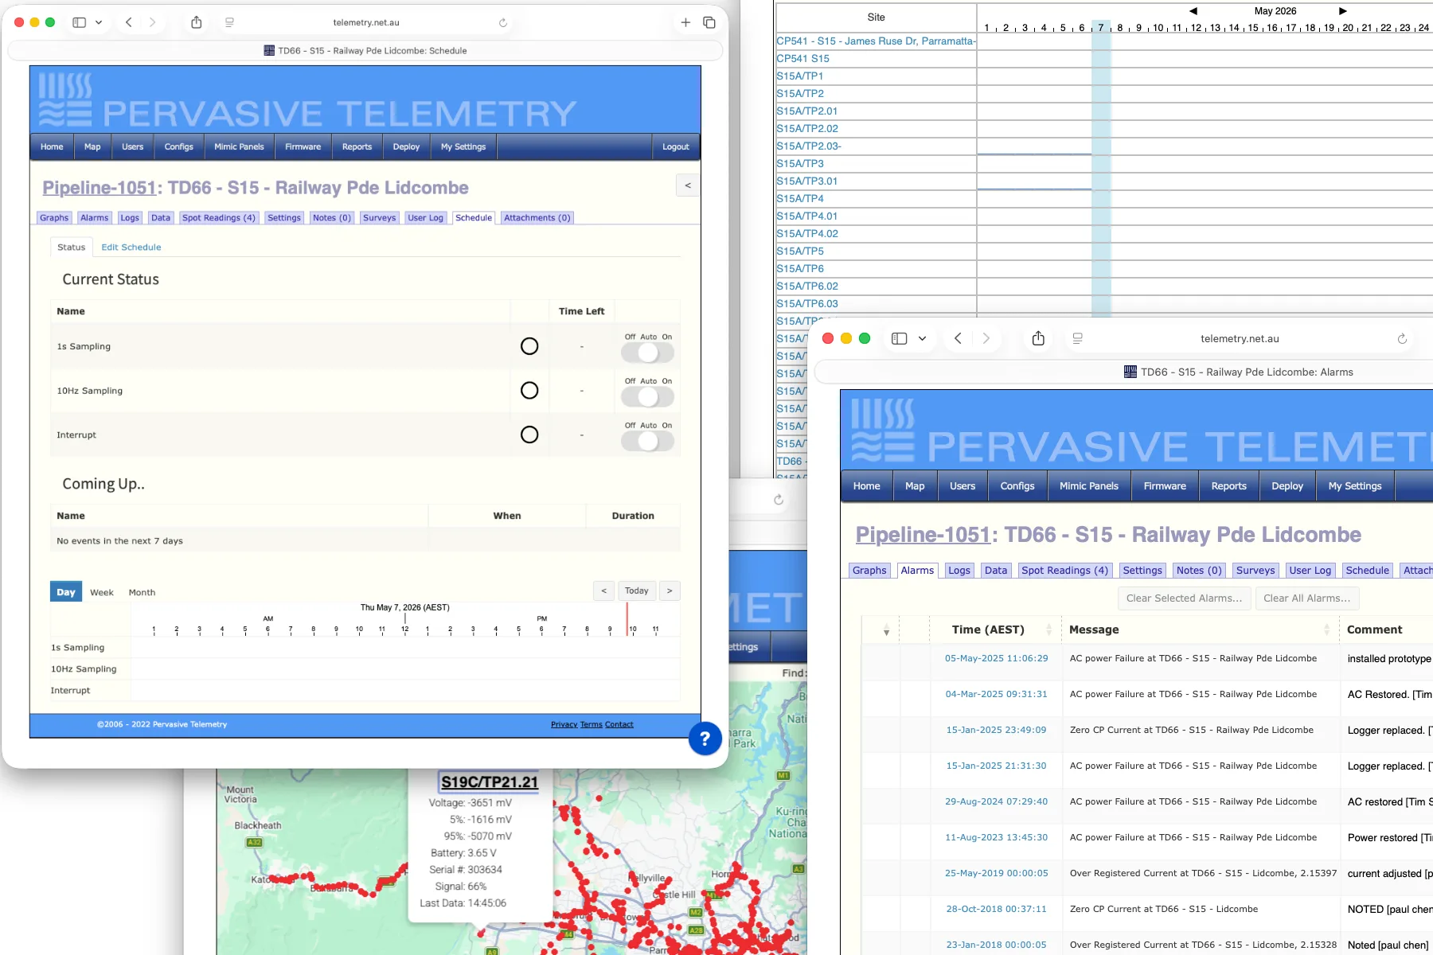The height and width of the screenshot is (955, 1433).
Task: Open Privacy link in footer
Action: (x=564, y=725)
